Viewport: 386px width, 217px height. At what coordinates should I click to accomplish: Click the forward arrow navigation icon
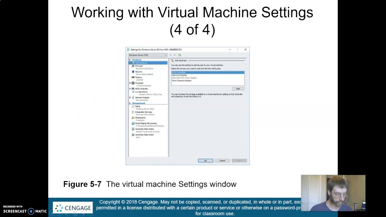coord(174,55)
